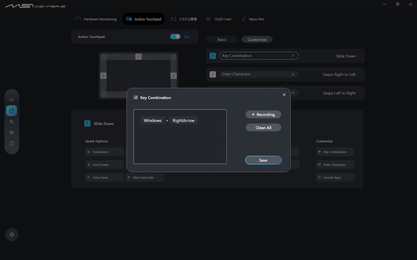Open the Nano Pen tab
The height and width of the screenshot is (260, 417).
point(253,19)
